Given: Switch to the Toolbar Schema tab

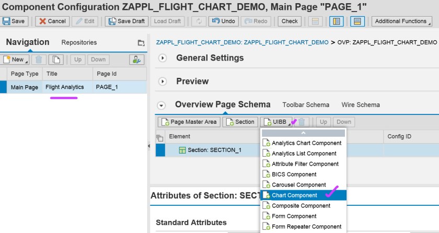Looking at the screenshot, I should coord(306,105).
